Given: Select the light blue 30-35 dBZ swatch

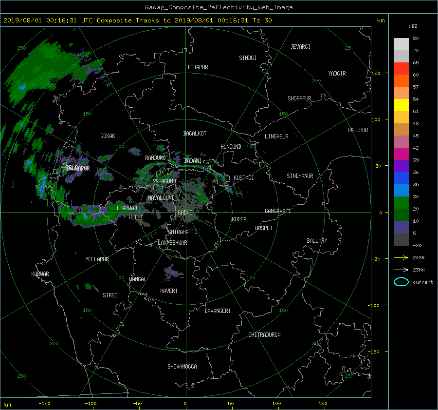Looking at the screenshot, I should pos(401,191).
